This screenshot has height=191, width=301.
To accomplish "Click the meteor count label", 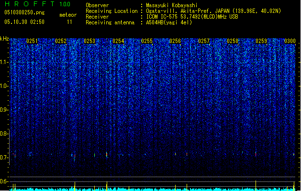I will click(x=68, y=15).
